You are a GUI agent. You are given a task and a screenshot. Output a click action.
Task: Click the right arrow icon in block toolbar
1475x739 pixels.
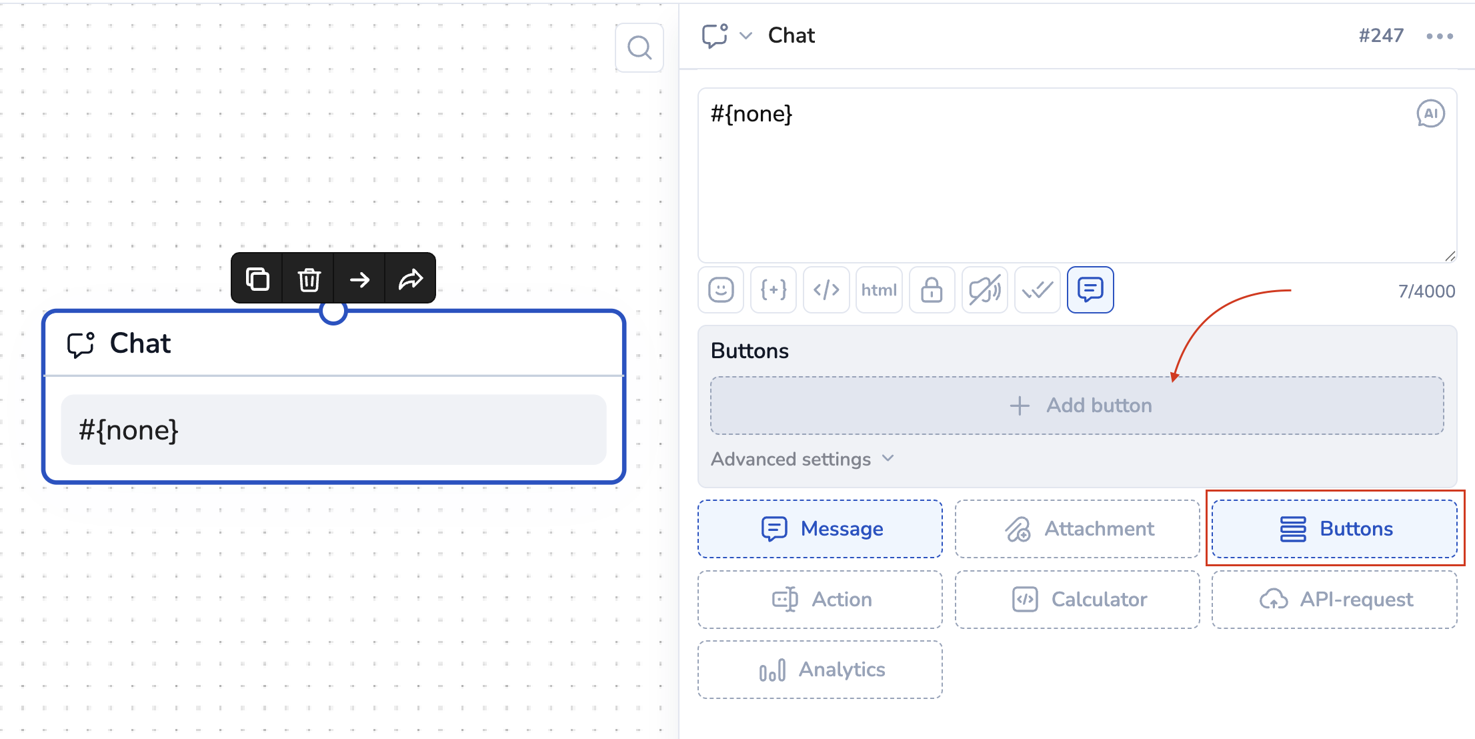click(x=359, y=279)
